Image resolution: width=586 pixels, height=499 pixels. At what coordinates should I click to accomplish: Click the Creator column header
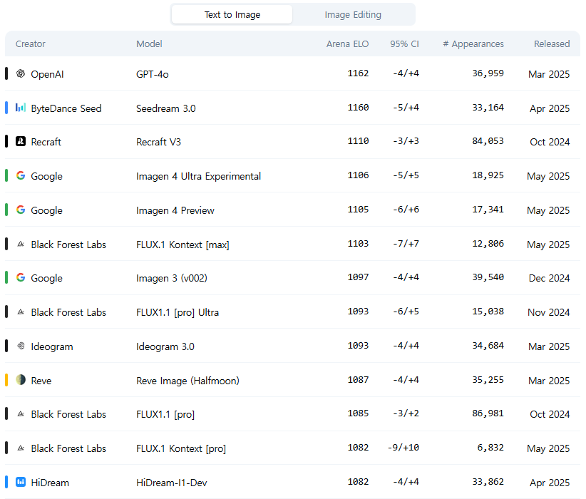coord(30,44)
